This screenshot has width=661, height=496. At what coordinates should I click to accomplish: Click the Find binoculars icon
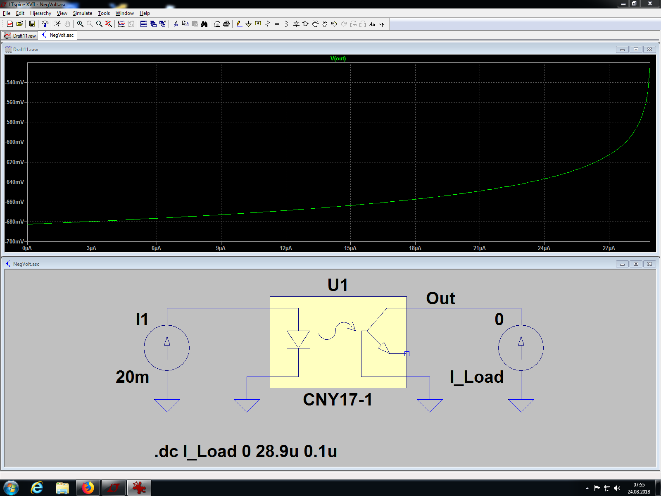point(204,24)
